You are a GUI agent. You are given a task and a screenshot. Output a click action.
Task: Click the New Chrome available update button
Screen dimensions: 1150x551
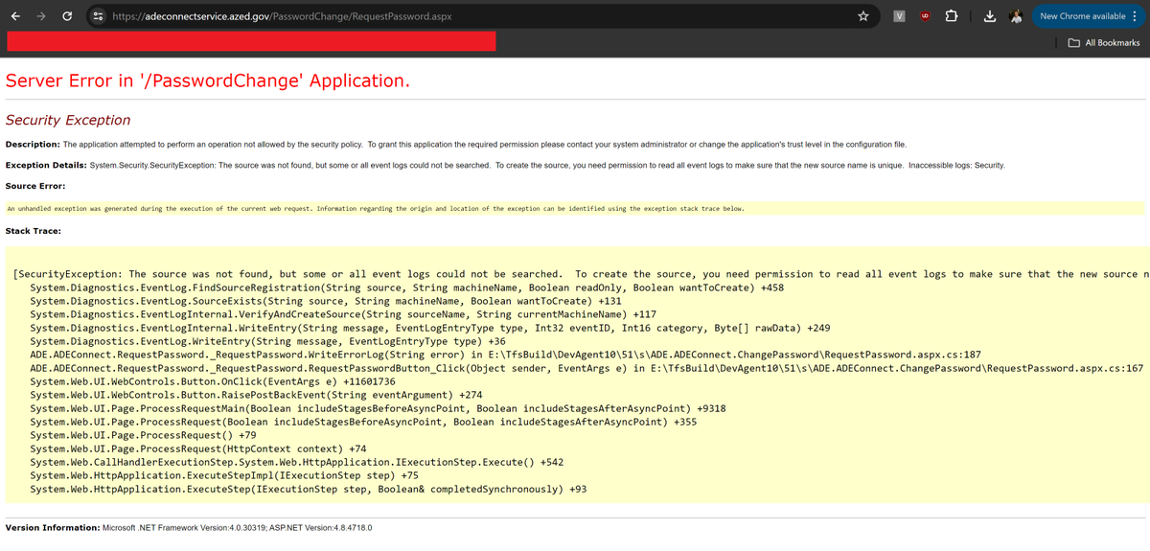pos(1083,16)
